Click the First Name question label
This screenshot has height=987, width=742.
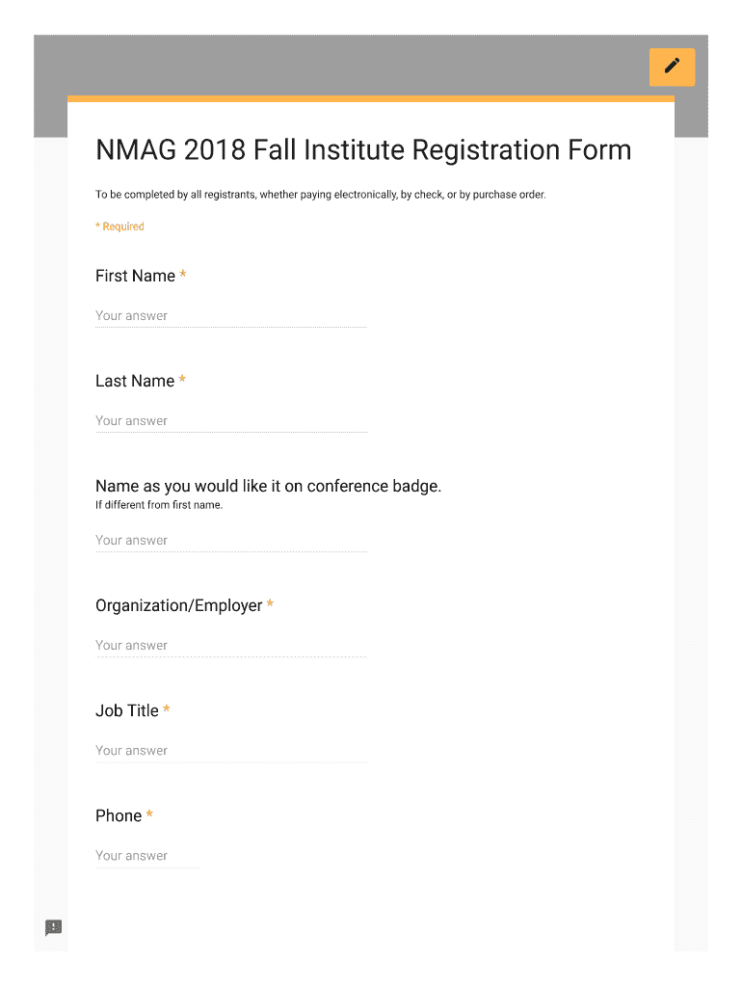click(135, 276)
